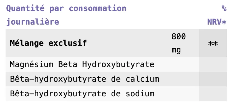Click empty NRV cell in Magnésium row

coord(213,65)
